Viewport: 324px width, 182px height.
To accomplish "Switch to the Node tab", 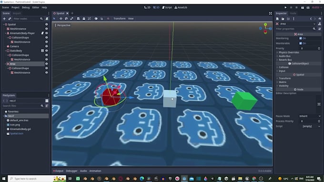I will point(293,13).
